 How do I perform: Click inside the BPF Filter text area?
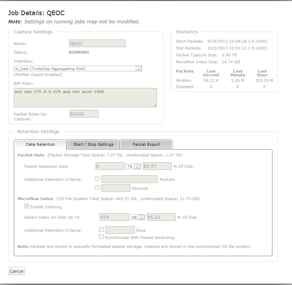click(x=85, y=97)
